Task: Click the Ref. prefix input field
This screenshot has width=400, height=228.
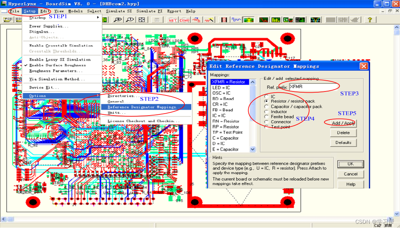Action: coord(313,87)
